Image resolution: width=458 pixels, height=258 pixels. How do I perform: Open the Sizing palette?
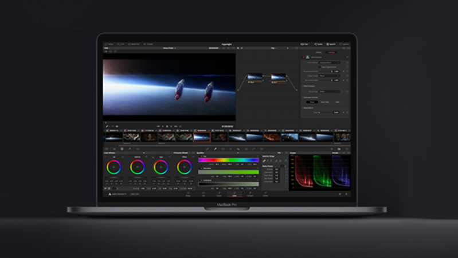254,149
